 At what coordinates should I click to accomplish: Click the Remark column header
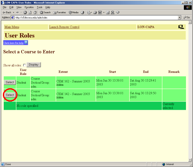(174, 72)
